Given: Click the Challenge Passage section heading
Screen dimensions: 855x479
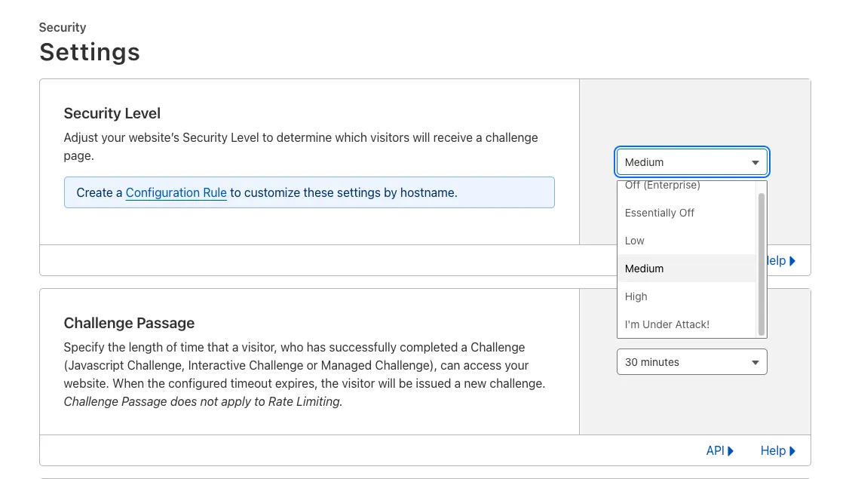Looking at the screenshot, I should 129,323.
